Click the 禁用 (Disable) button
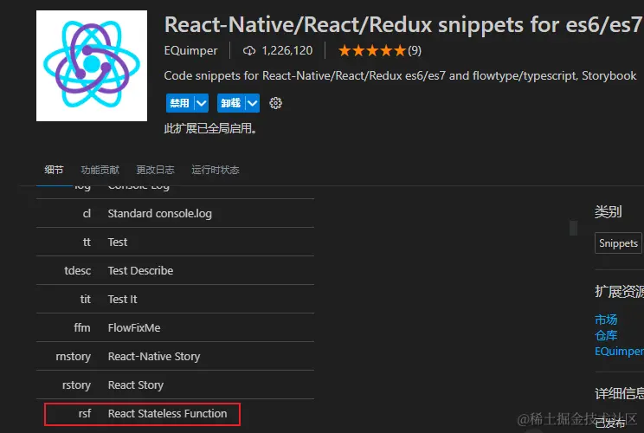 (180, 103)
